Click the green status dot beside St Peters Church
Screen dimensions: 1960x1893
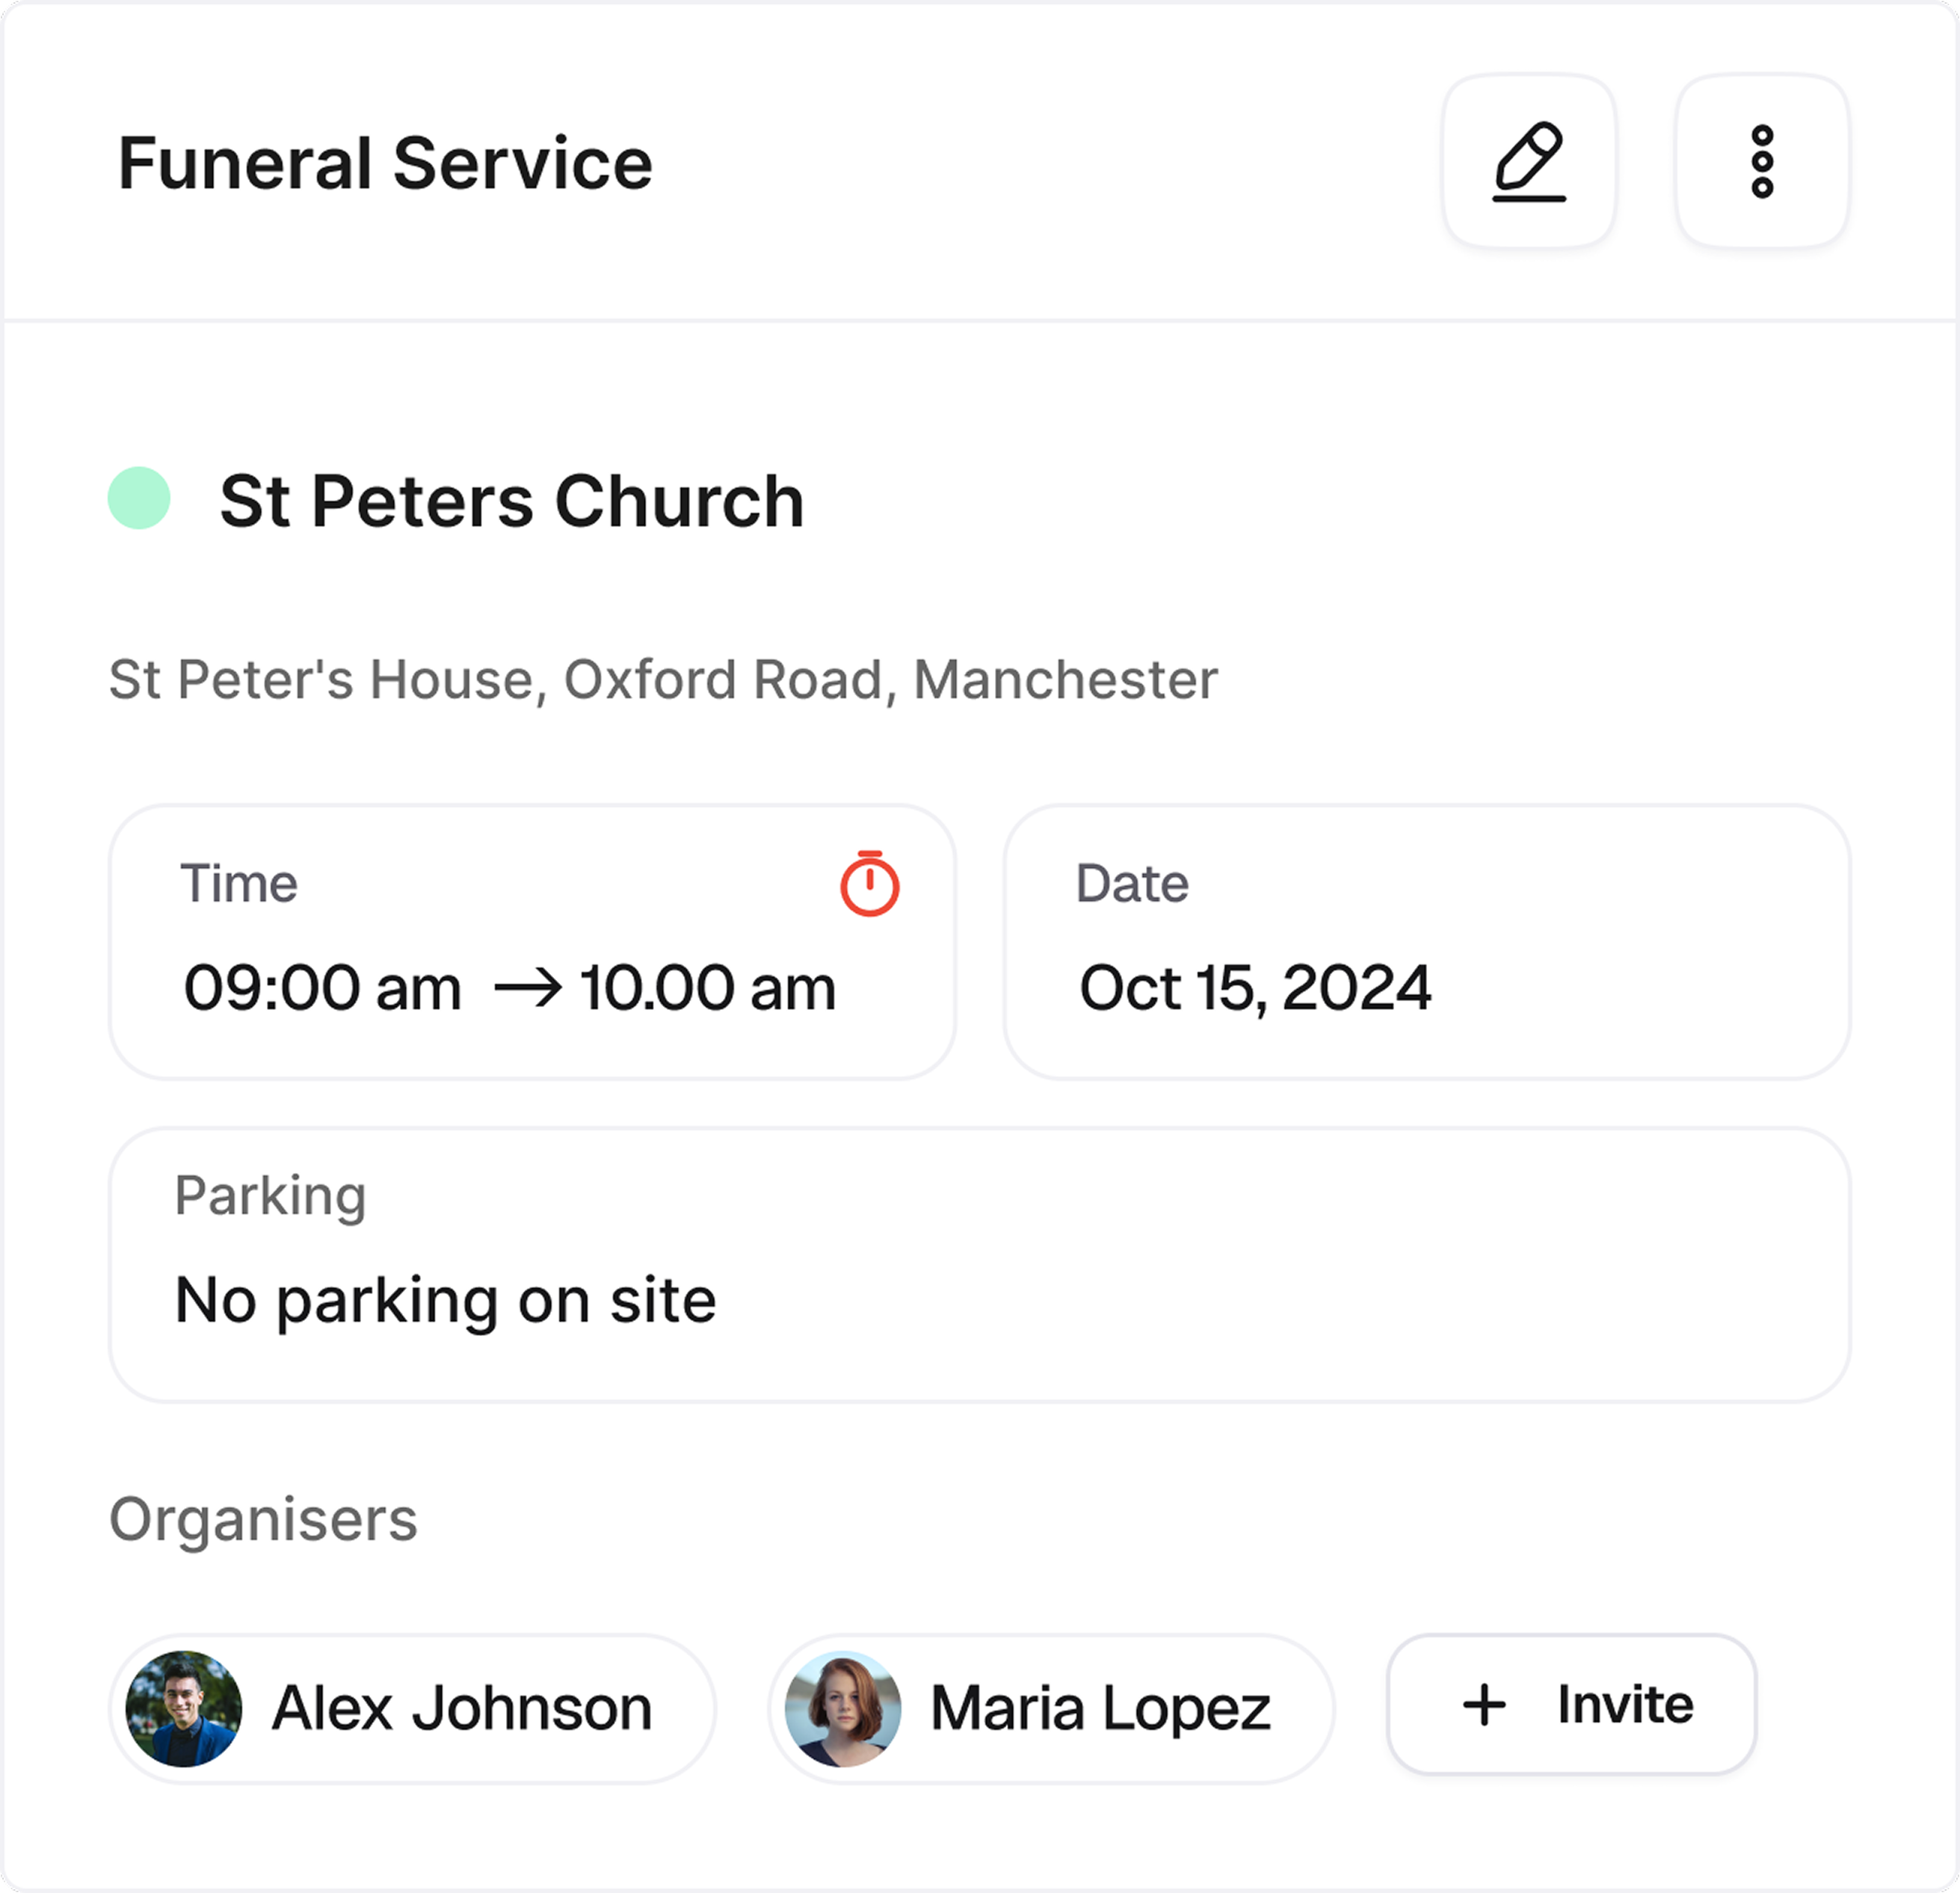(139, 498)
